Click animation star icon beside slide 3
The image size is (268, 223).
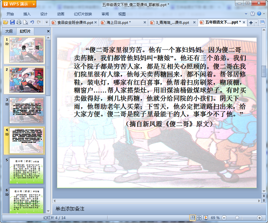click(7, 104)
